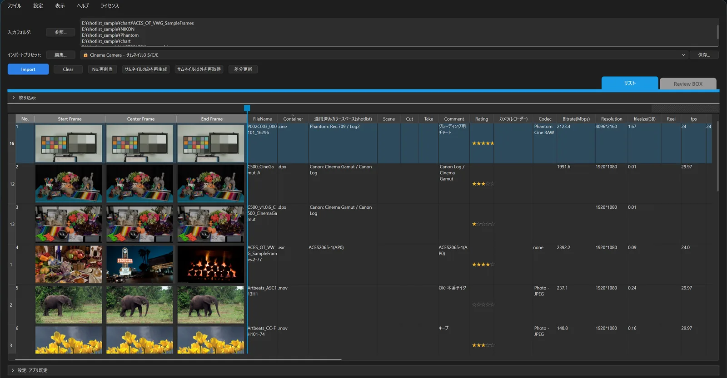The image size is (727, 378).
Task: Click the 参照... browse button
Action: (60, 32)
